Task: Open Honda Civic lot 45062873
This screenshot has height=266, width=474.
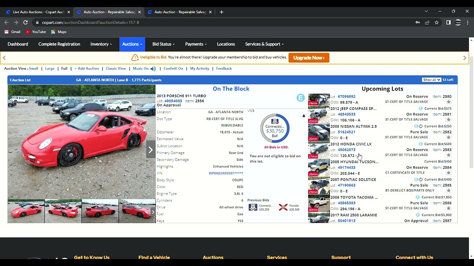Action: [x=347, y=150]
